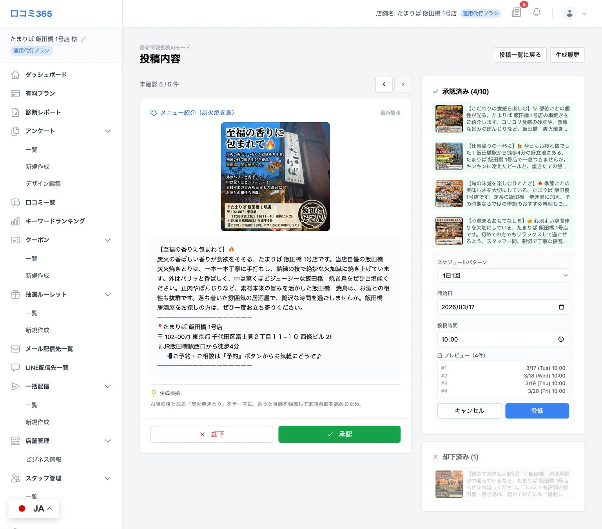Click the notification bell icon

pos(537,13)
